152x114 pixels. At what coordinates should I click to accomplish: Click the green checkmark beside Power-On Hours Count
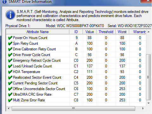coord(10,38)
